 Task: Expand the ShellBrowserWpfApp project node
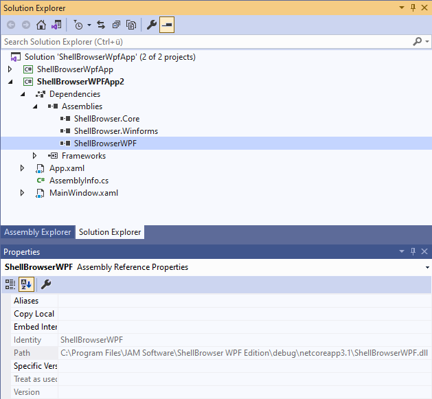[10, 69]
